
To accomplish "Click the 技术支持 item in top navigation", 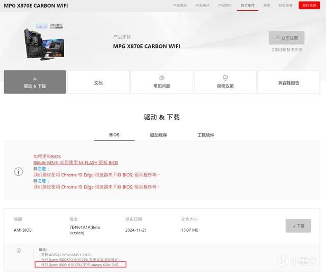I will (x=248, y=6).
